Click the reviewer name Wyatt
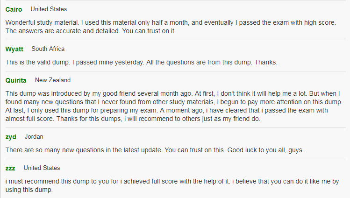 [14, 49]
